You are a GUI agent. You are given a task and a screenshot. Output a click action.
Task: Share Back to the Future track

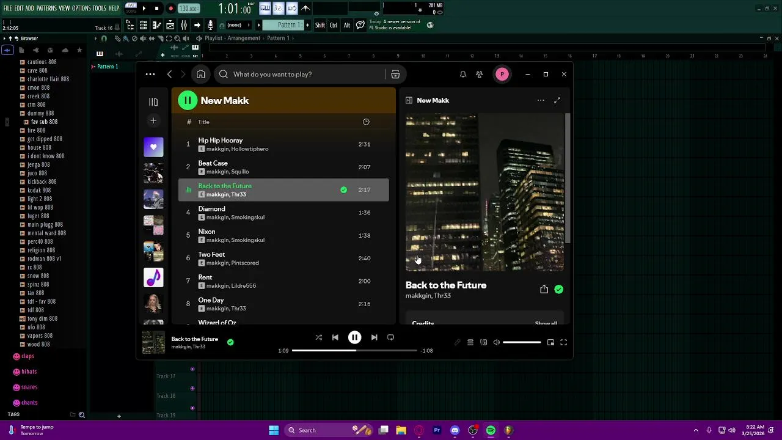pyautogui.click(x=544, y=289)
